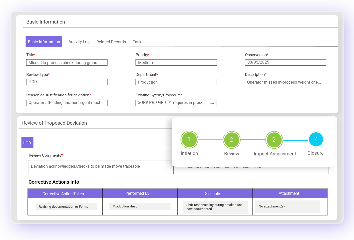Select the Review step circle
The height and width of the screenshot is (240, 354).
click(x=232, y=140)
